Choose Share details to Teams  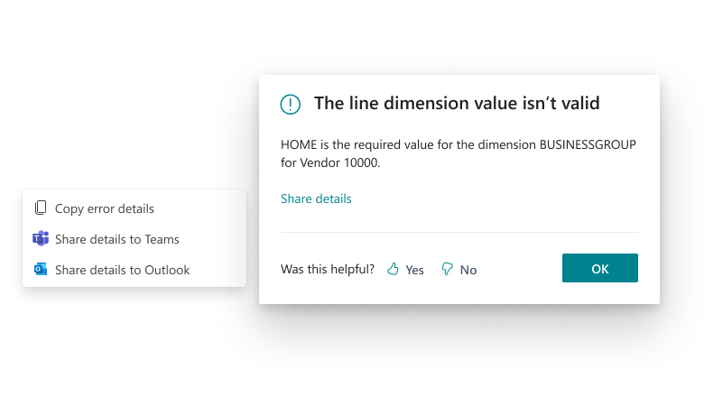(x=117, y=239)
